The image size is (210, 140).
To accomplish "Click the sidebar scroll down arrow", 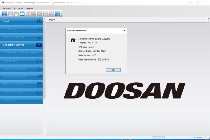I will pyautogui.click(x=44, y=134).
